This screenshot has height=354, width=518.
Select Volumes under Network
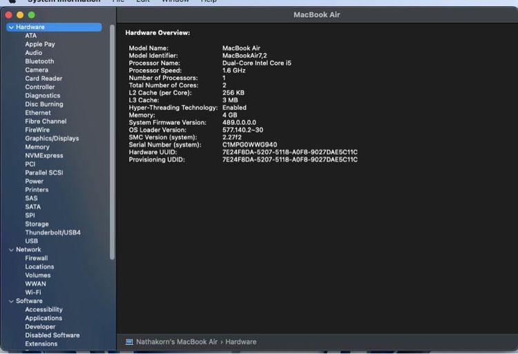pyautogui.click(x=38, y=276)
